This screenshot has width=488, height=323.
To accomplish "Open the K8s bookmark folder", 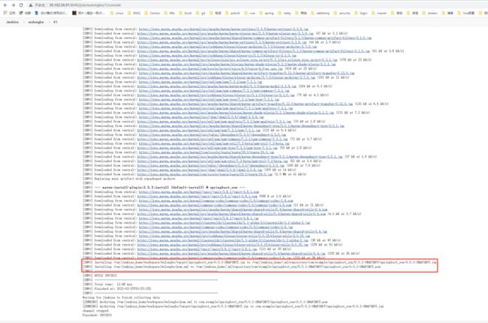I will [x=170, y=13].
